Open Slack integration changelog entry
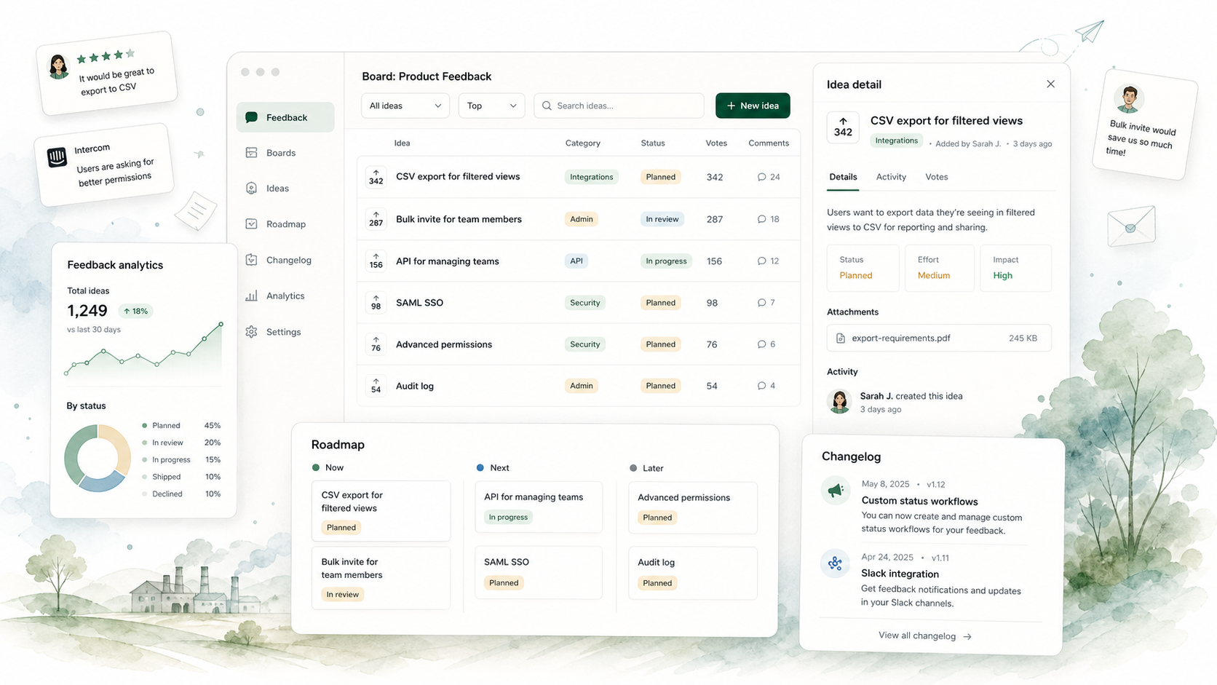The height and width of the screenshot is (685, 1217). (x=900, y=574)
